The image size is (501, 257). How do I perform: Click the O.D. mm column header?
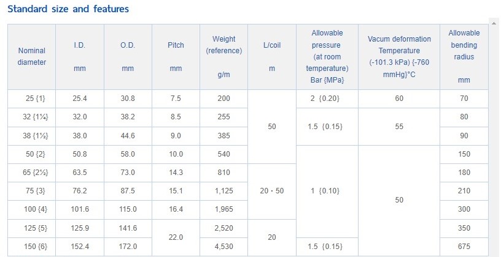click(128, 57)
